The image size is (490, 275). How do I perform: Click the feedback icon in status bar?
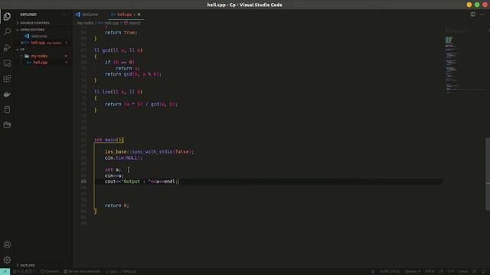coord(475,272)
